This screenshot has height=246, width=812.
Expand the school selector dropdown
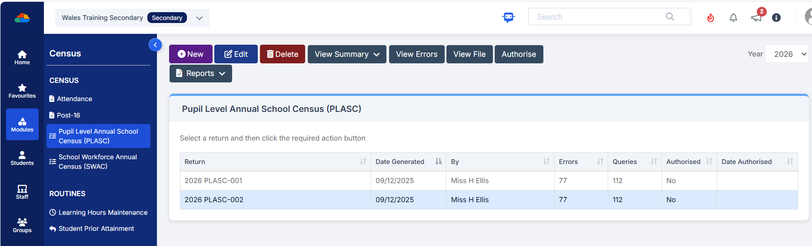pyautogui.click(x=199, y=18)
